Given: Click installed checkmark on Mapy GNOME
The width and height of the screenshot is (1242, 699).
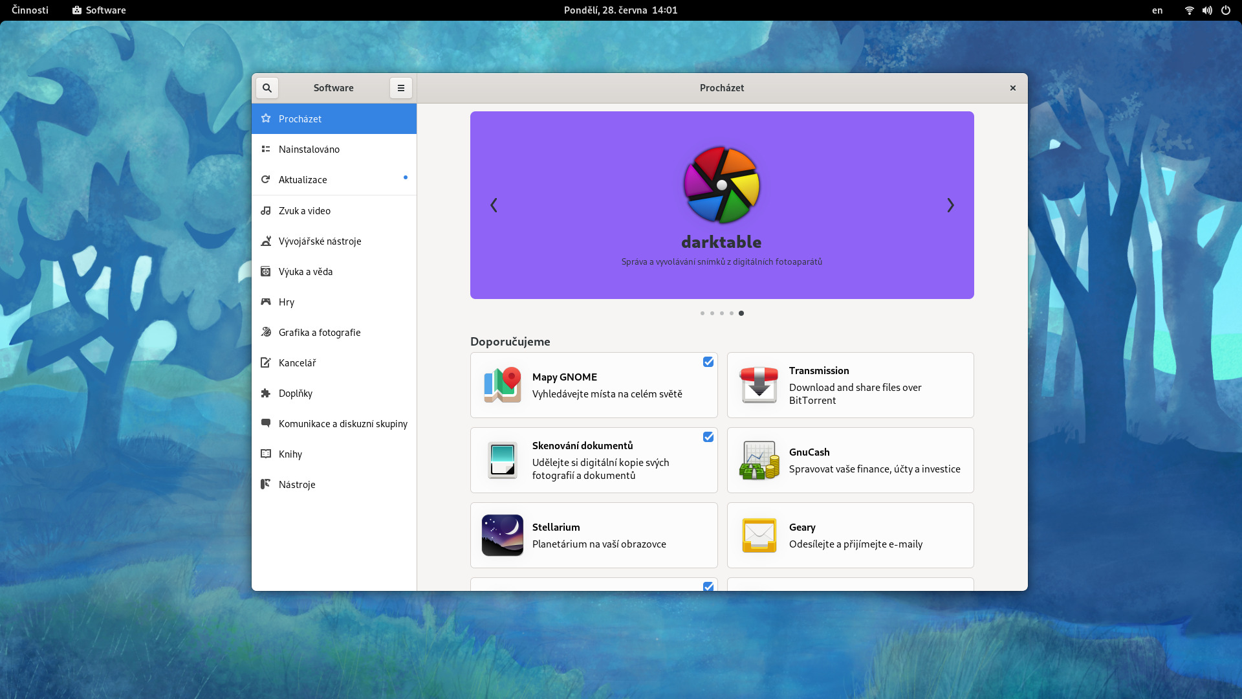Looking at the screenshot, I should (x=708, y=362).
